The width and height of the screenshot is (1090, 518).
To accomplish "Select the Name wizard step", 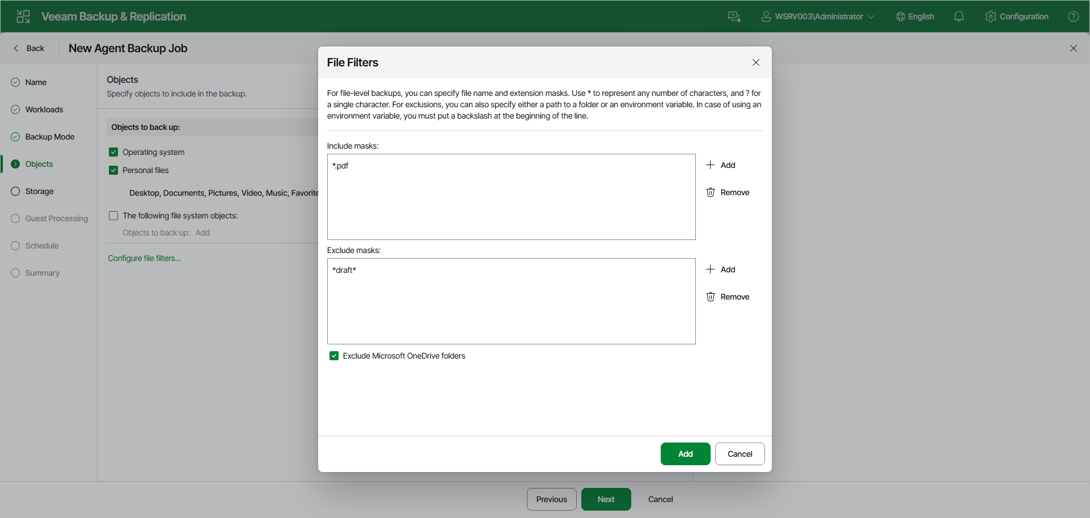I will 36,82.
